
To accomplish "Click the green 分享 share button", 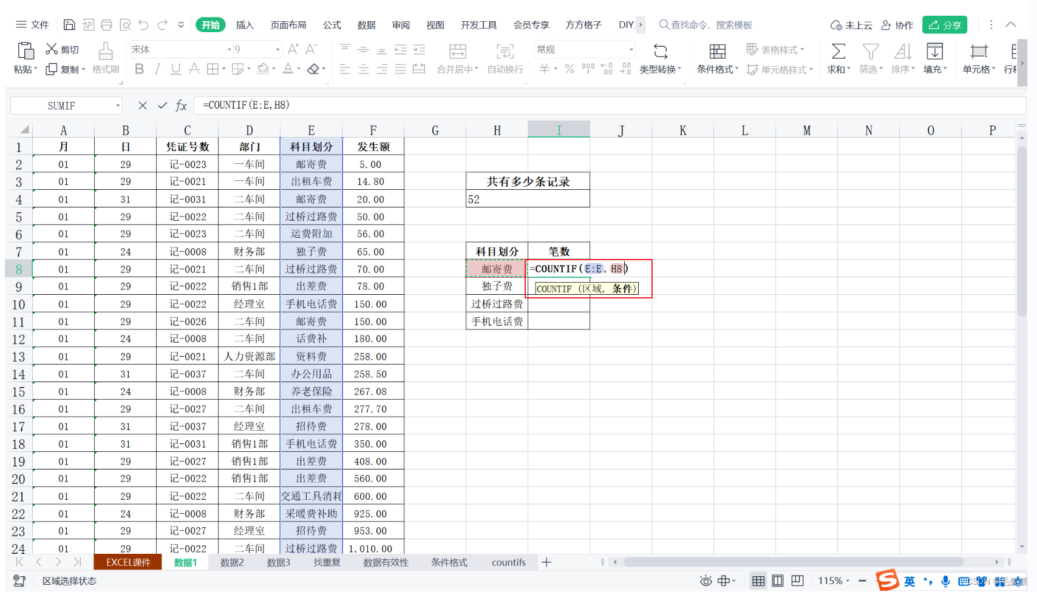I will click(x=945, y=25).
